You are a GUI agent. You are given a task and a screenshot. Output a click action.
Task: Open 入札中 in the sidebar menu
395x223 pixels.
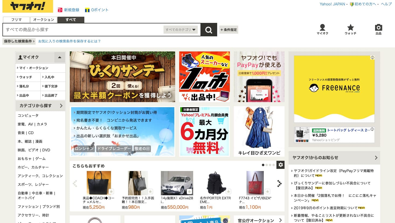pos(53,77)
